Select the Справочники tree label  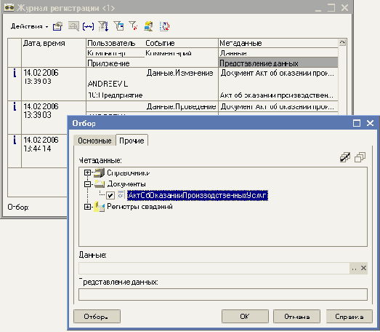point(129,173)
